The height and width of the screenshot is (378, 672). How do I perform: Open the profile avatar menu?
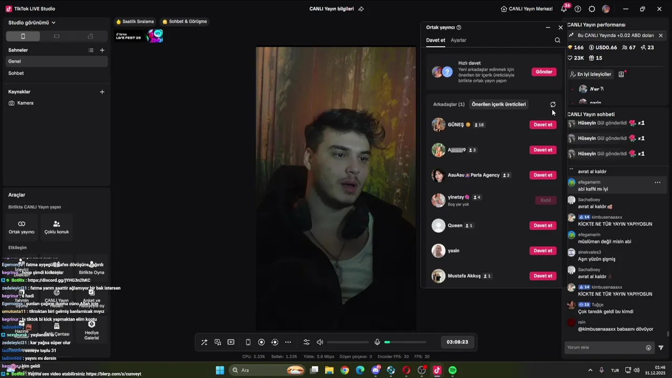click(606, 9)
